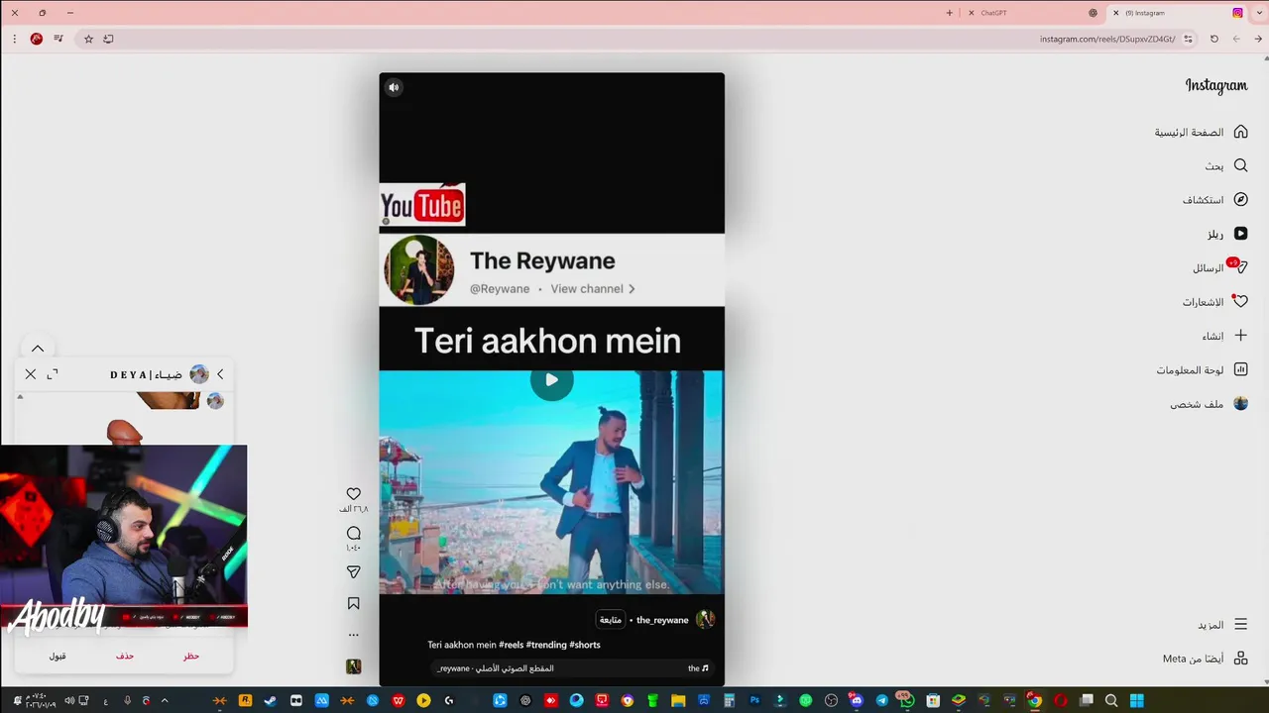Screen dimensions: 1269x713
Task: Click حظر block in message request
Action: [x=191, y=656]
